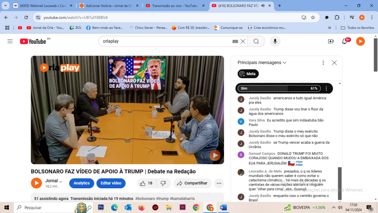Screen dimensions: 378x213
Task: Show hidden system tray icons
Action: pos(333,207)
